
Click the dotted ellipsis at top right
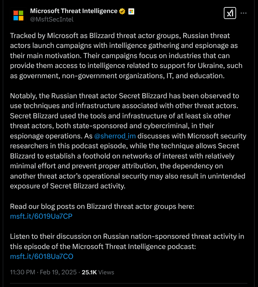tap(244, 13)
